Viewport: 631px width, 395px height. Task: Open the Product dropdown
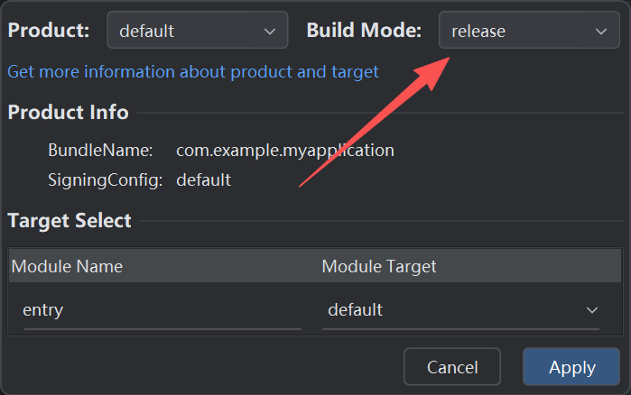click(x=197, y=31)
